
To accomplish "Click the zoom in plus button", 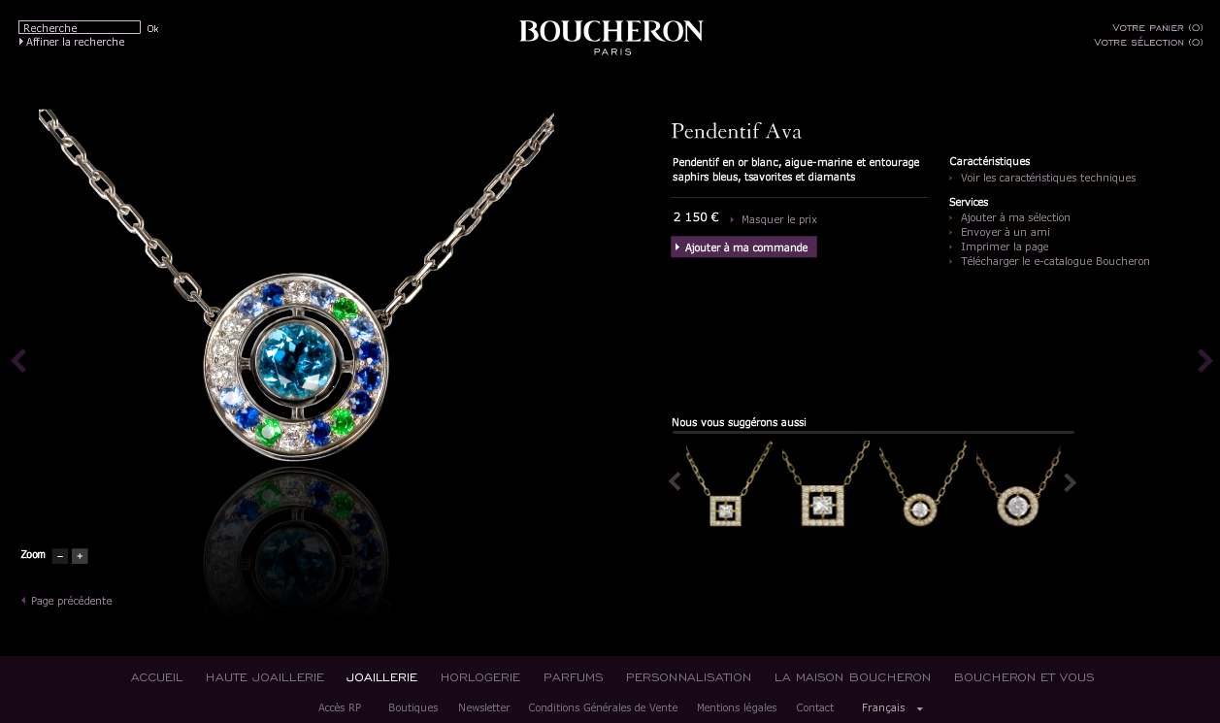I will coord(80,556).
